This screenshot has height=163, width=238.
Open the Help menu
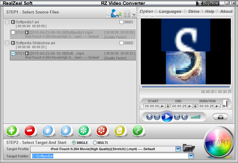[x=210, y=11]
